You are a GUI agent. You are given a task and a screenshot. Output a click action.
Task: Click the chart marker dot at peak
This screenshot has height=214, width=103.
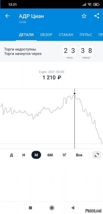(75, 93)
